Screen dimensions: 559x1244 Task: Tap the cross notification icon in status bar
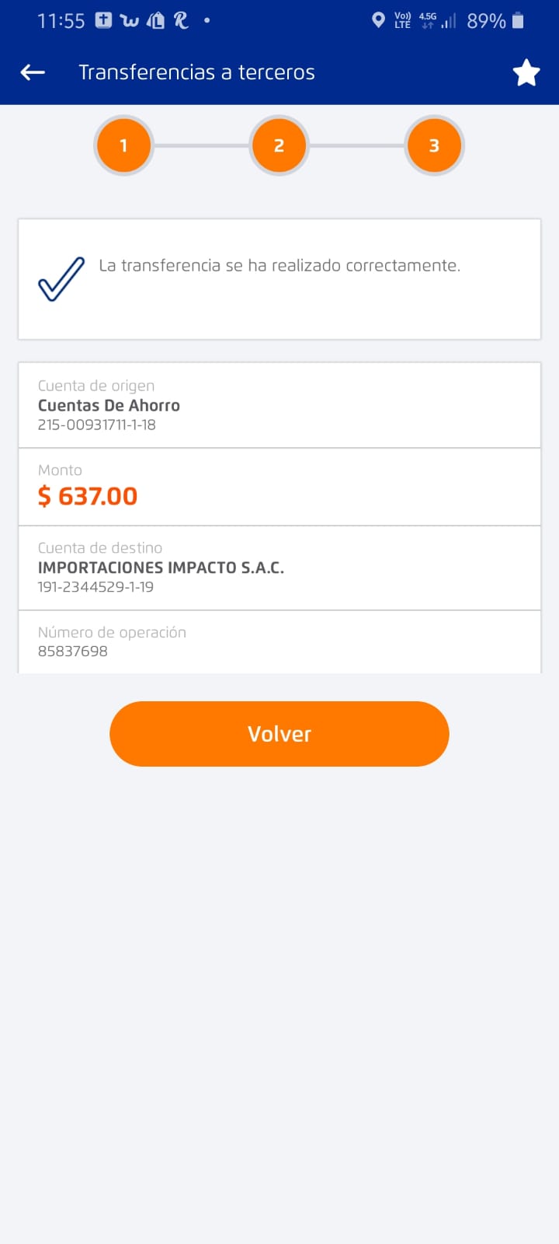pos(103,20)
